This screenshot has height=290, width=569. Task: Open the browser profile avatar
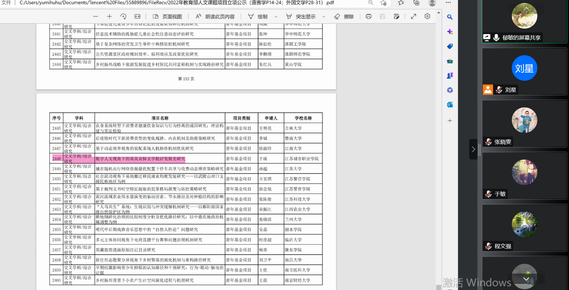(x=432, y=3)
